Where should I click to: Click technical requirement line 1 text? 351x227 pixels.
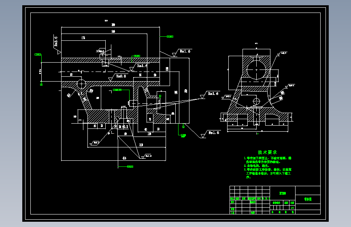coord(268,160)
